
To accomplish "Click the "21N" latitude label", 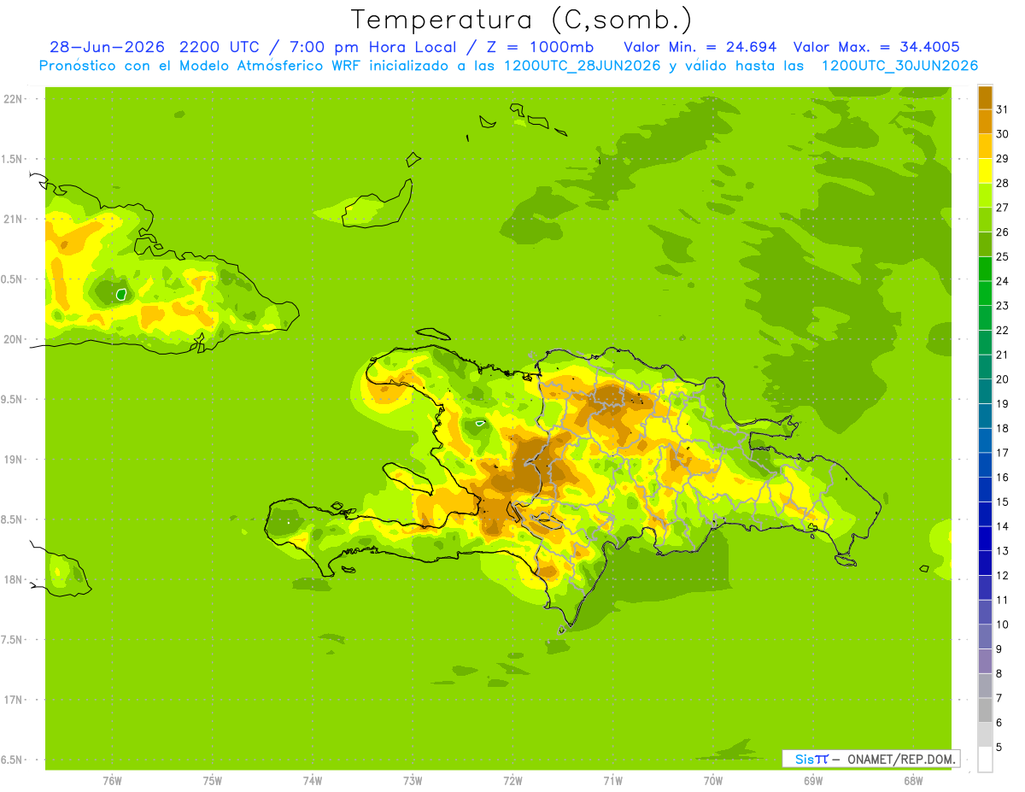I will pyautogui.click(x=13, y=219).
